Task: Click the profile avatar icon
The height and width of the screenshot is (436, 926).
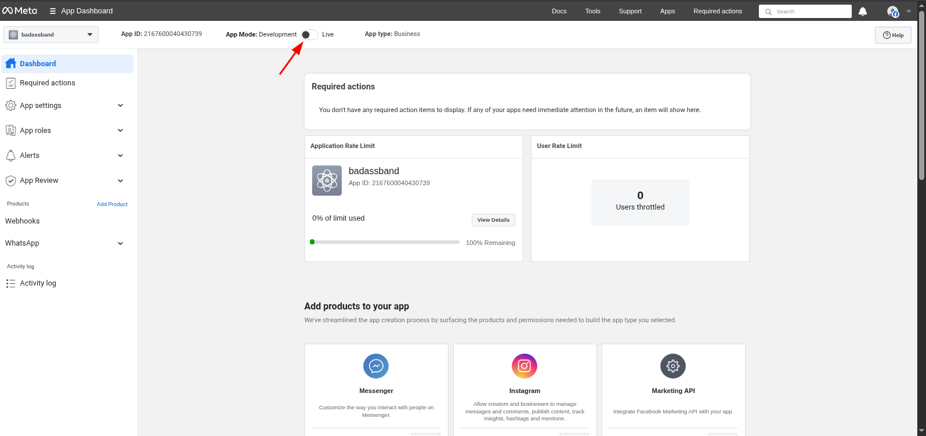Action: tap(892, 11)
